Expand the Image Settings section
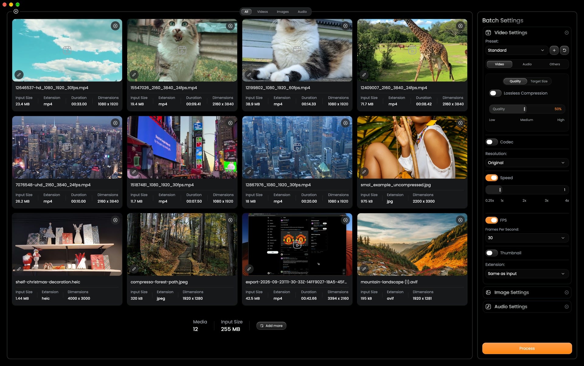The height and width of the screenshot is (366, 584). [527, 292]
